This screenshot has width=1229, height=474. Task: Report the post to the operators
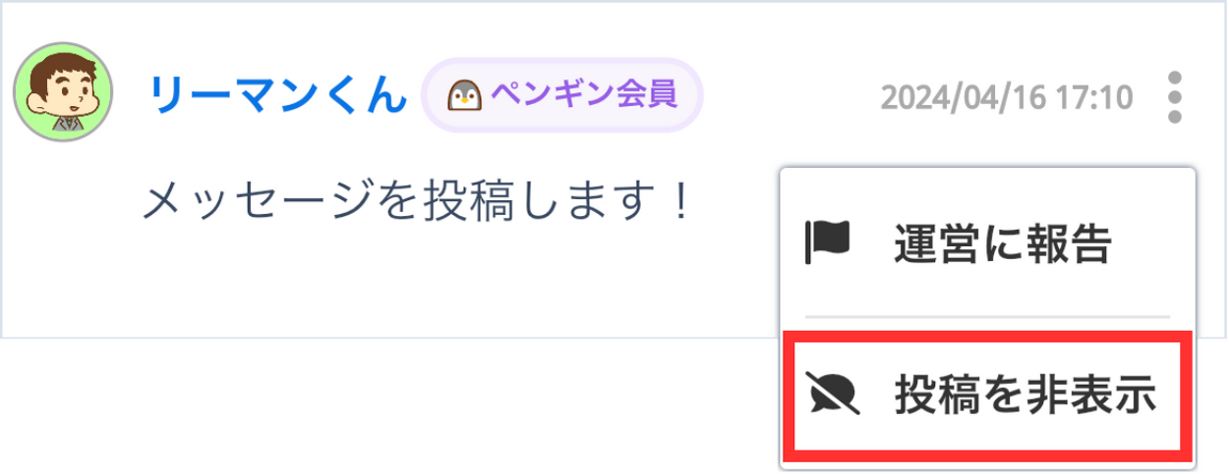click(x=987, y=243)
